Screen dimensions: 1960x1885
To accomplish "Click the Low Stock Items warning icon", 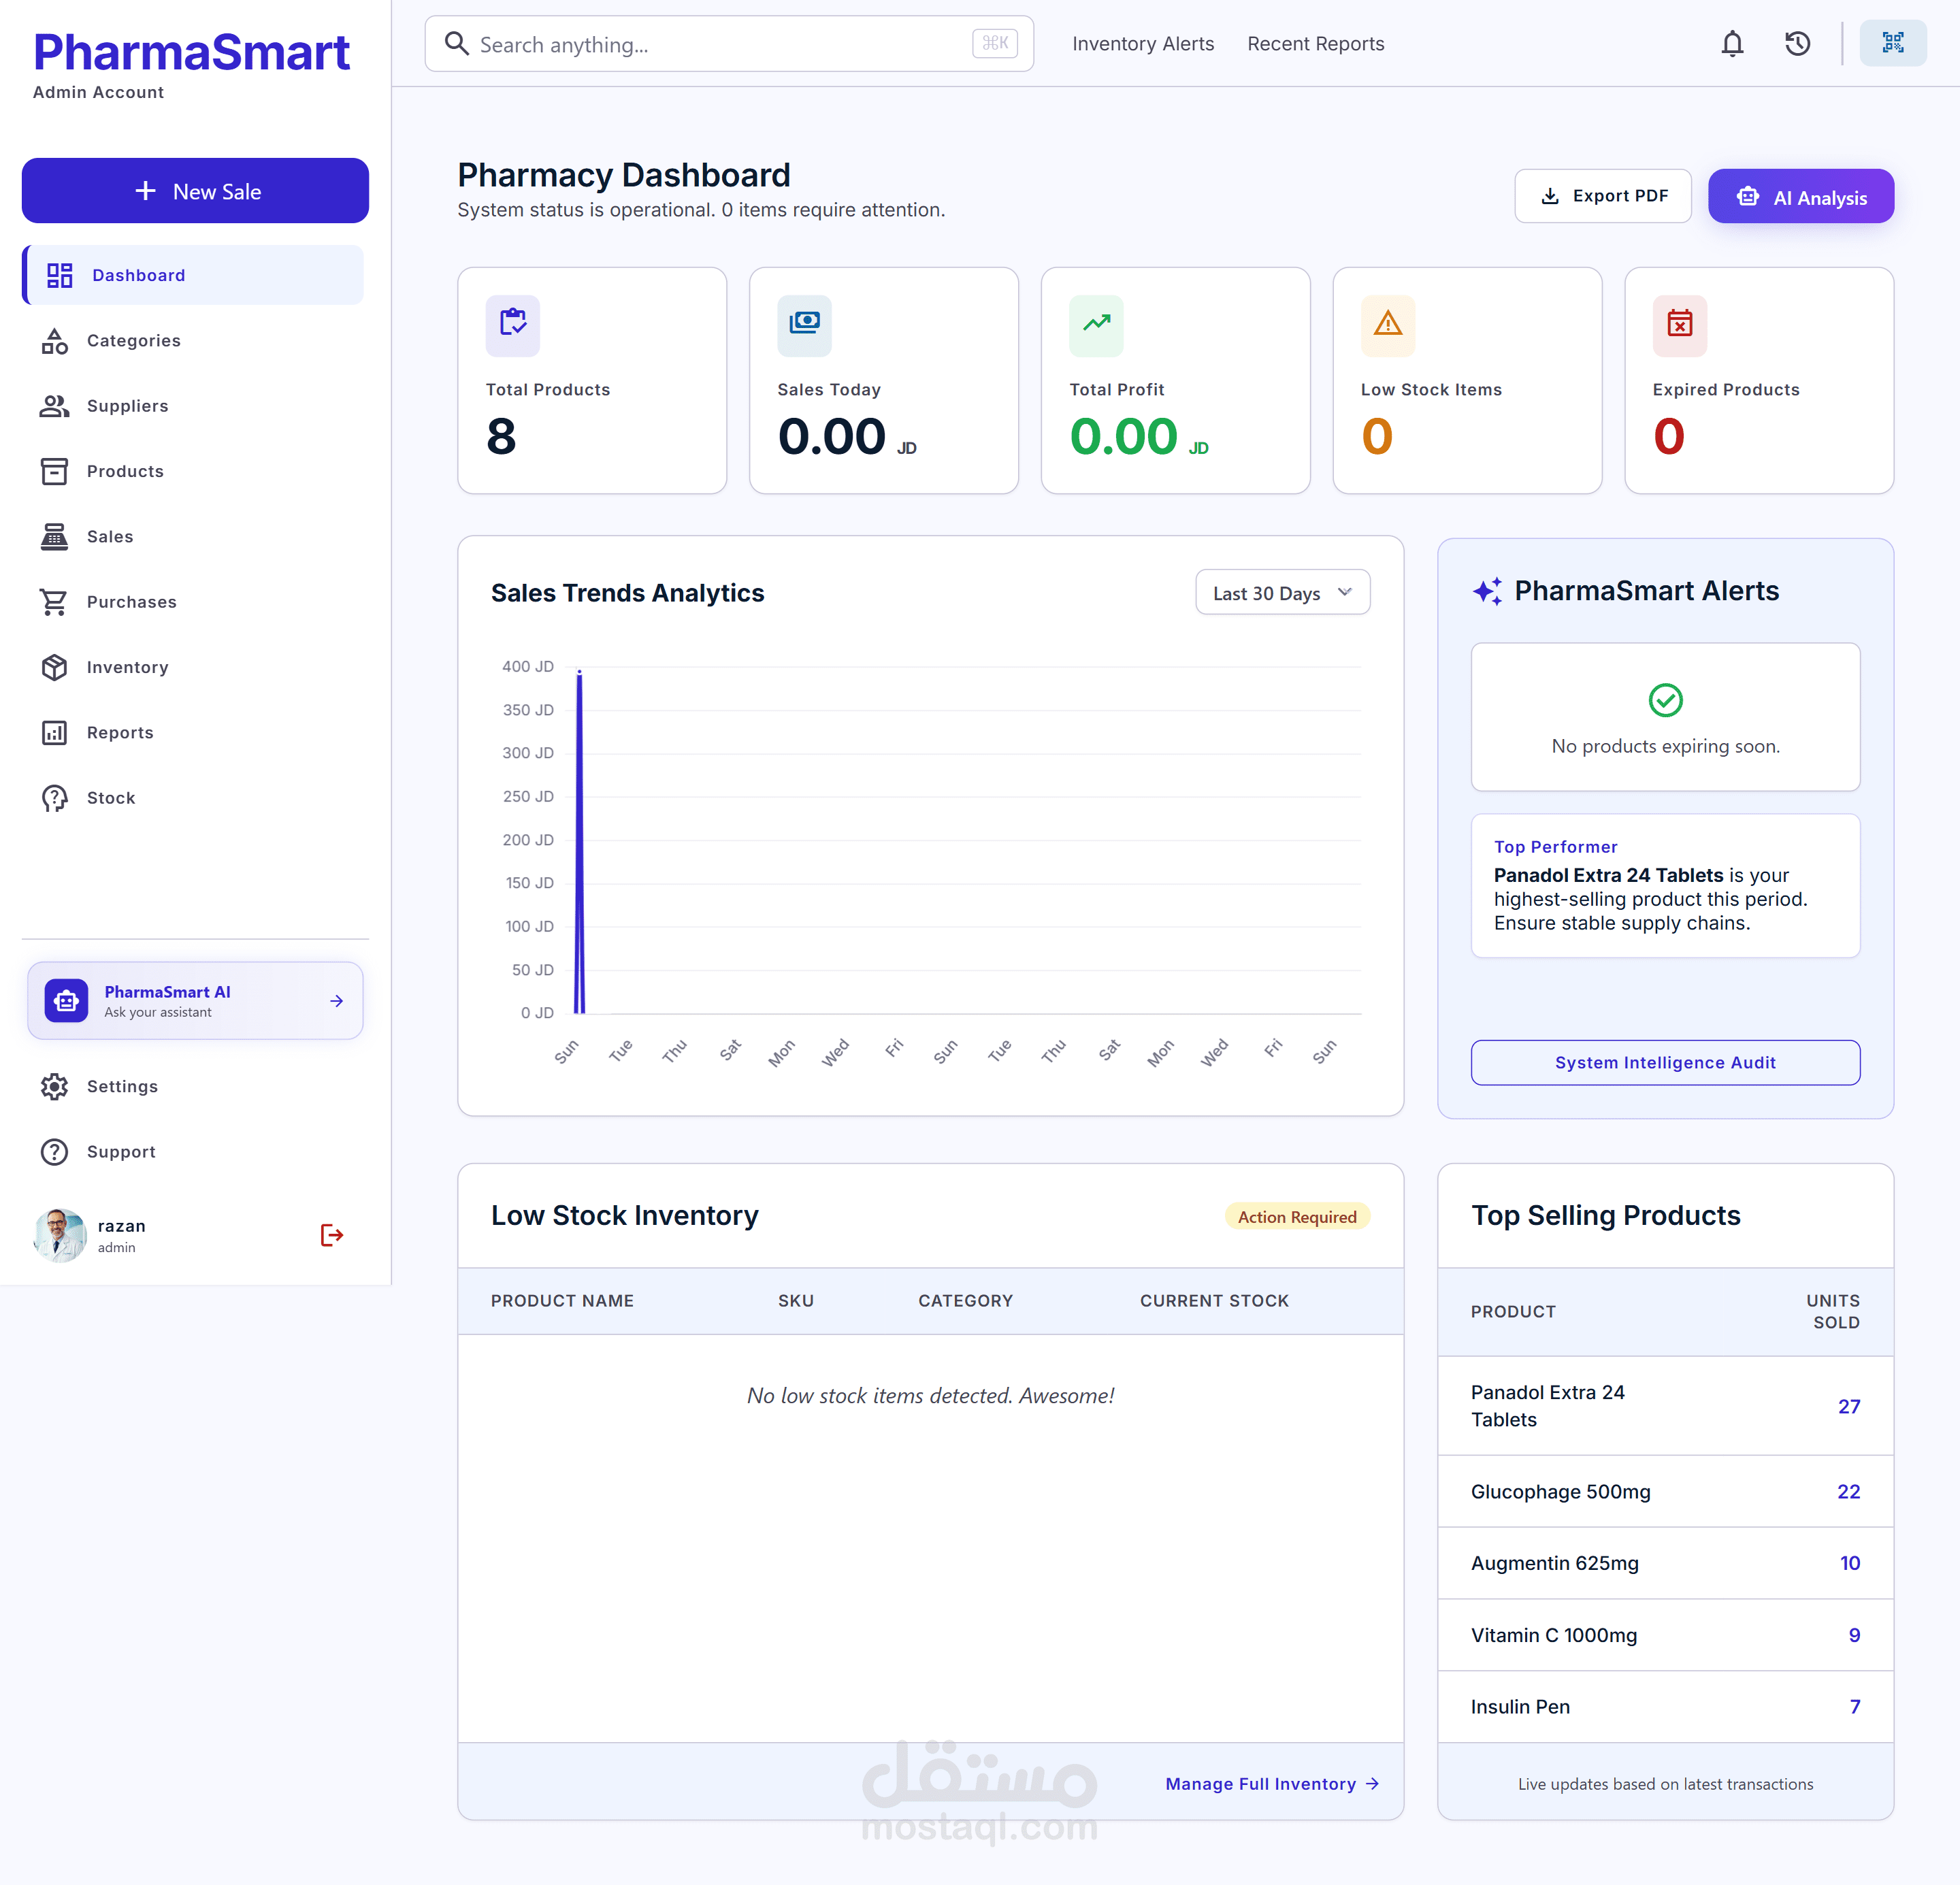I will [x=1387, y=325].
